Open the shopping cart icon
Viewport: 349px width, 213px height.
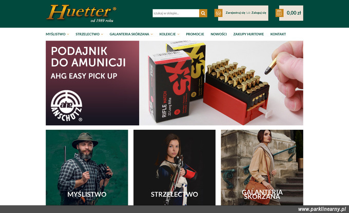click(x=279, y=13)
